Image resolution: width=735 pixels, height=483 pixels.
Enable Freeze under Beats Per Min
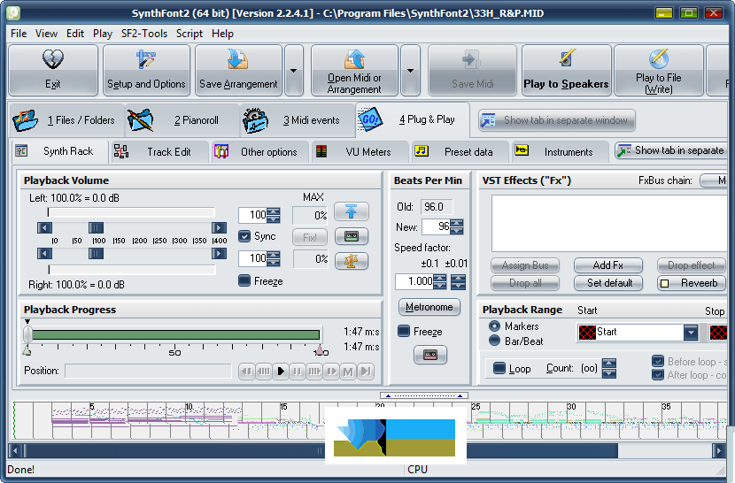pos(404,331)
